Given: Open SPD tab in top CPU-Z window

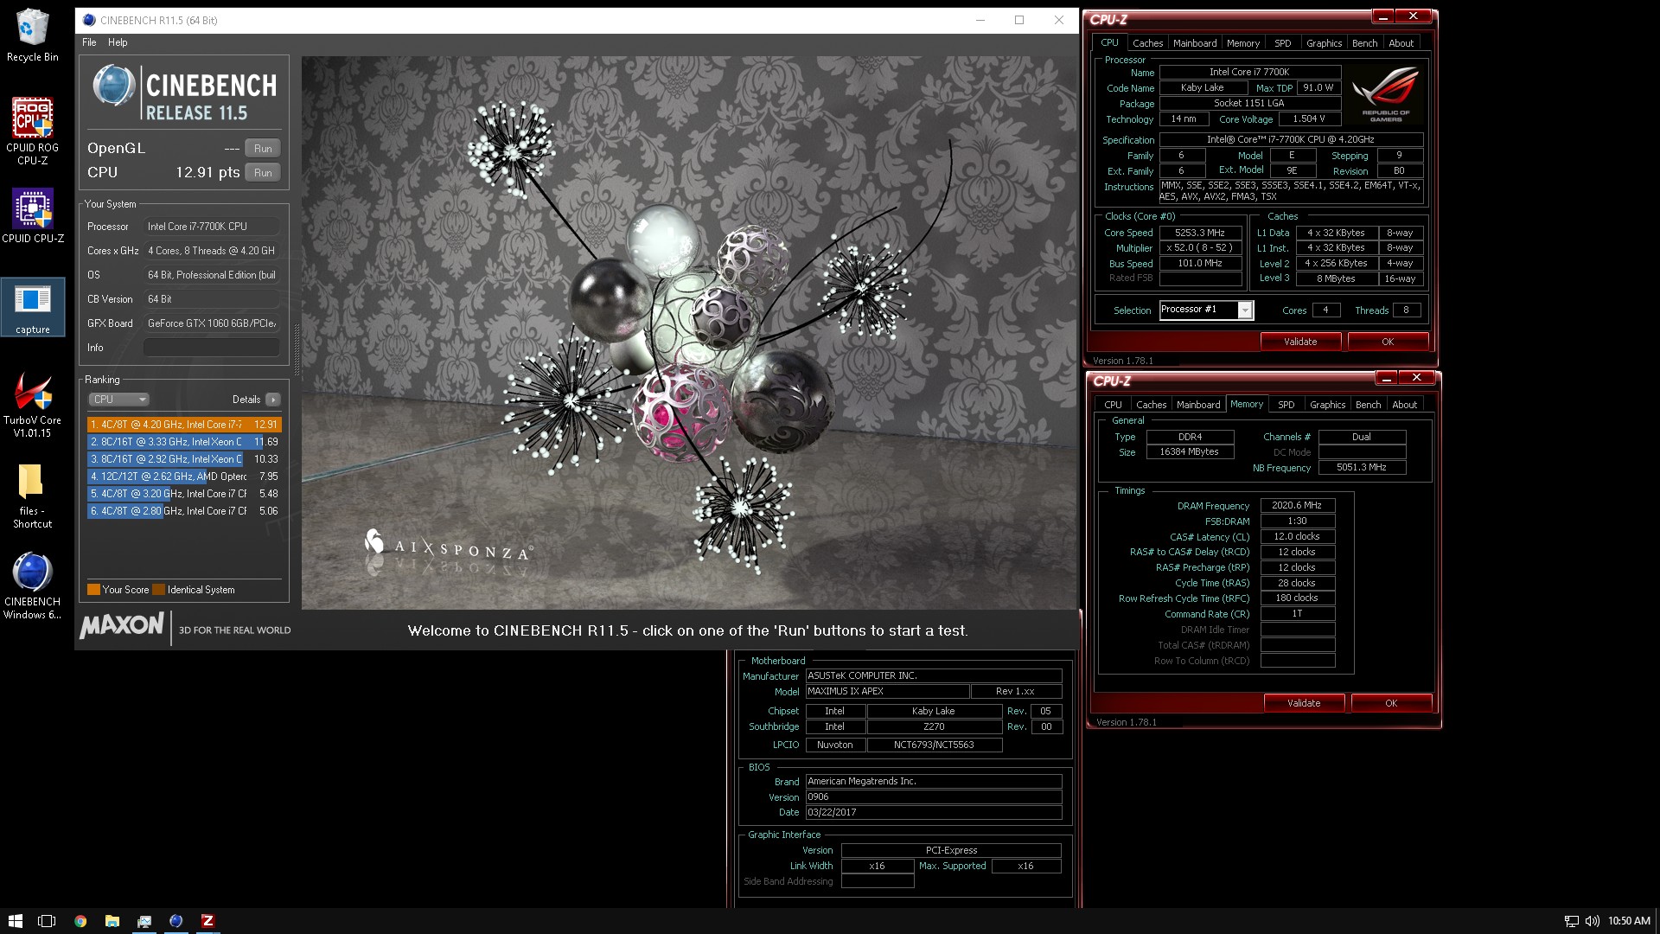Looking at the screenshot, I should (x=1283, y=43).
